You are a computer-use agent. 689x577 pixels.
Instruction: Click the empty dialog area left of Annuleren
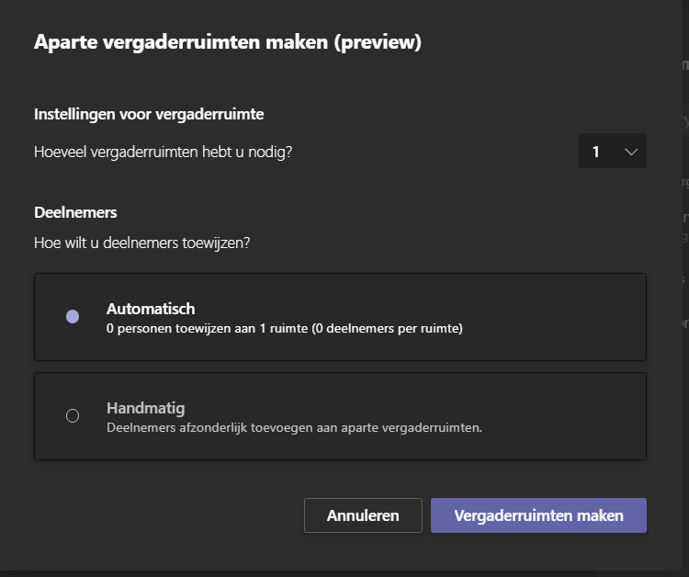coord(165,515)
